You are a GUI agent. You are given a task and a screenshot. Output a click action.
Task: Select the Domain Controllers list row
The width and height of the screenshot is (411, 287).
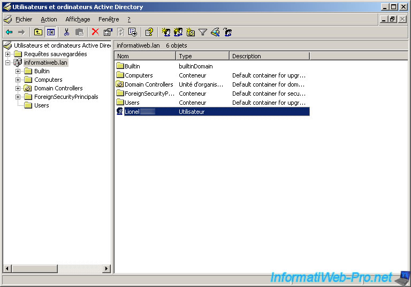coord(212,84)
